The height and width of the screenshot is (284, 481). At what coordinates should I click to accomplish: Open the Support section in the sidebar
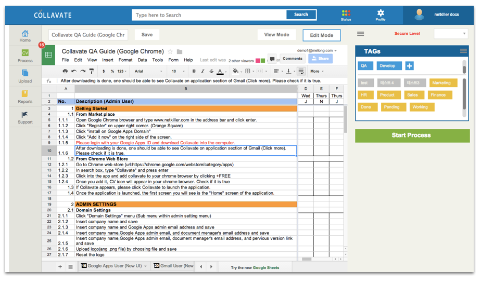pos(25,117)
